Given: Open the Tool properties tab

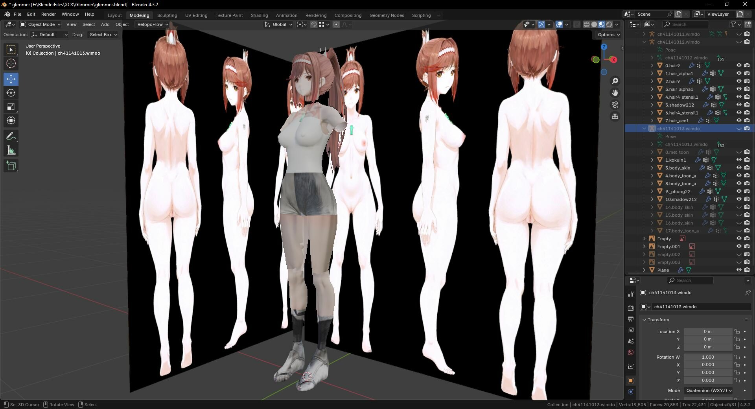Looking at the screenshot, I should tap(631, 294).
